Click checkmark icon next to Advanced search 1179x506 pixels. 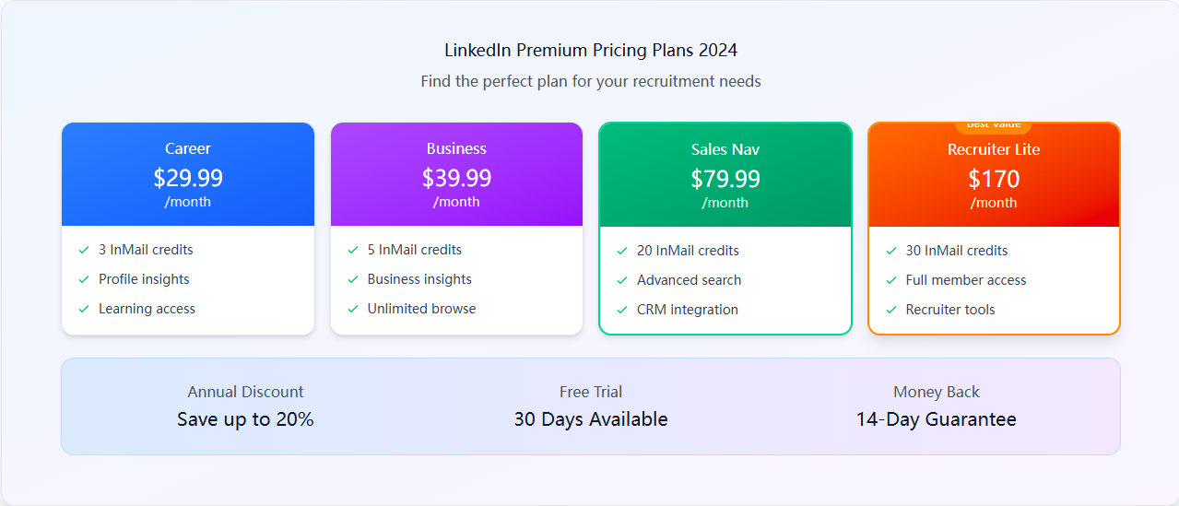(x=622, y=280)
